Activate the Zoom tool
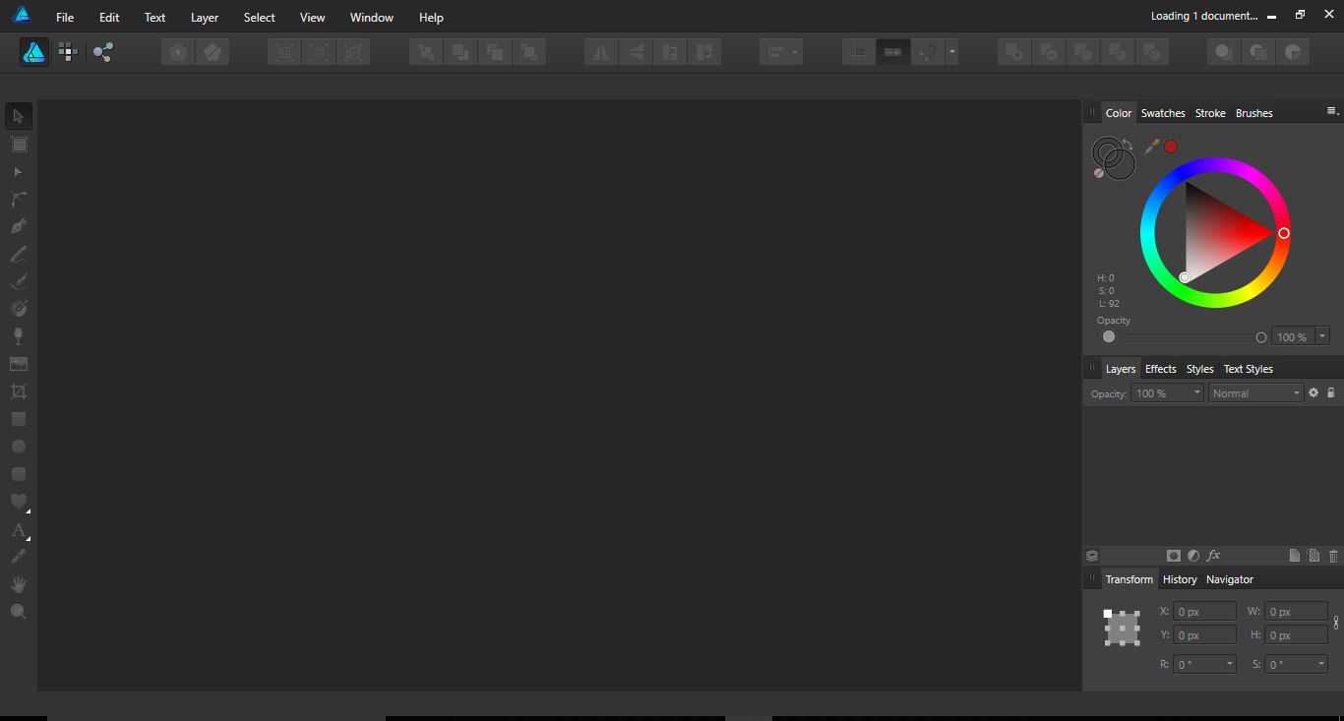The width and height of the screenshot is (1344, 721). 18,611
